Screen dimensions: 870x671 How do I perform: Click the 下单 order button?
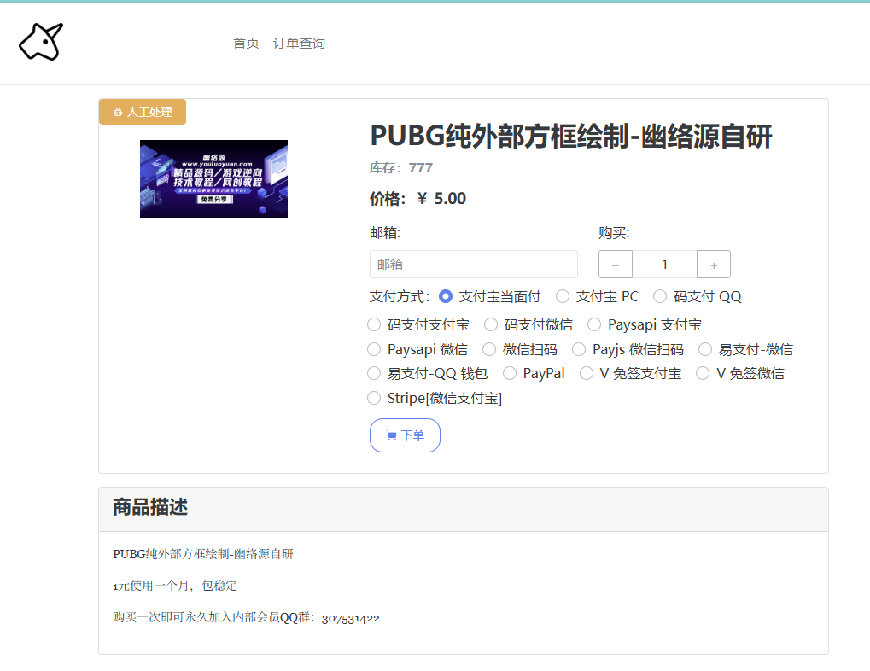click(405, 435)
